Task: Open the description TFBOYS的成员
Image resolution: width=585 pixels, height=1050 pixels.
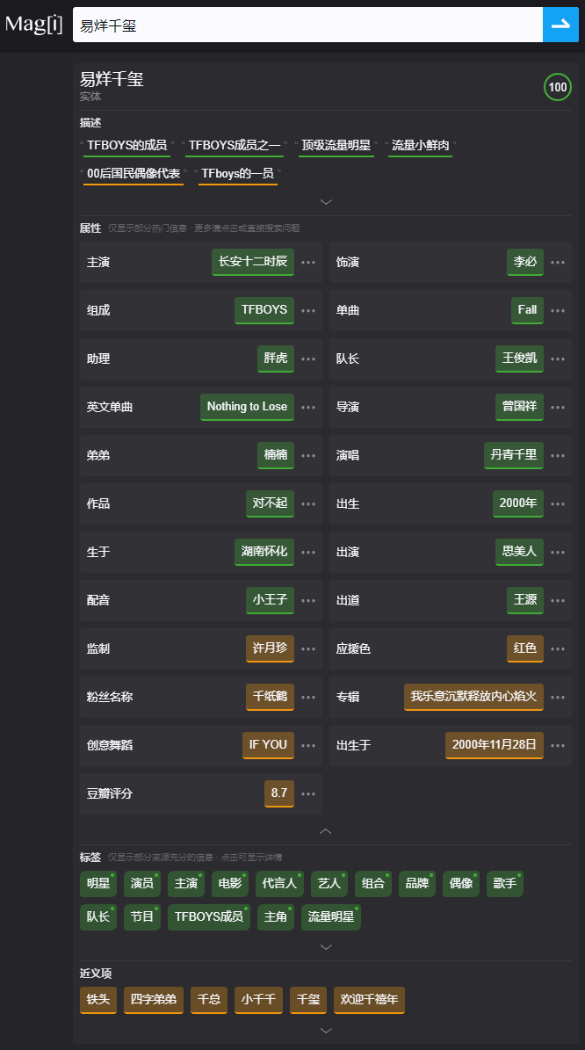Action: pyautogui.click(x=126, y=145)
